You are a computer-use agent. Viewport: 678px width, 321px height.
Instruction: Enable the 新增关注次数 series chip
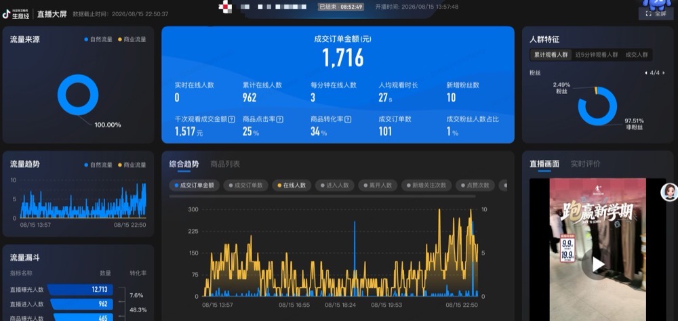(426, 186)
